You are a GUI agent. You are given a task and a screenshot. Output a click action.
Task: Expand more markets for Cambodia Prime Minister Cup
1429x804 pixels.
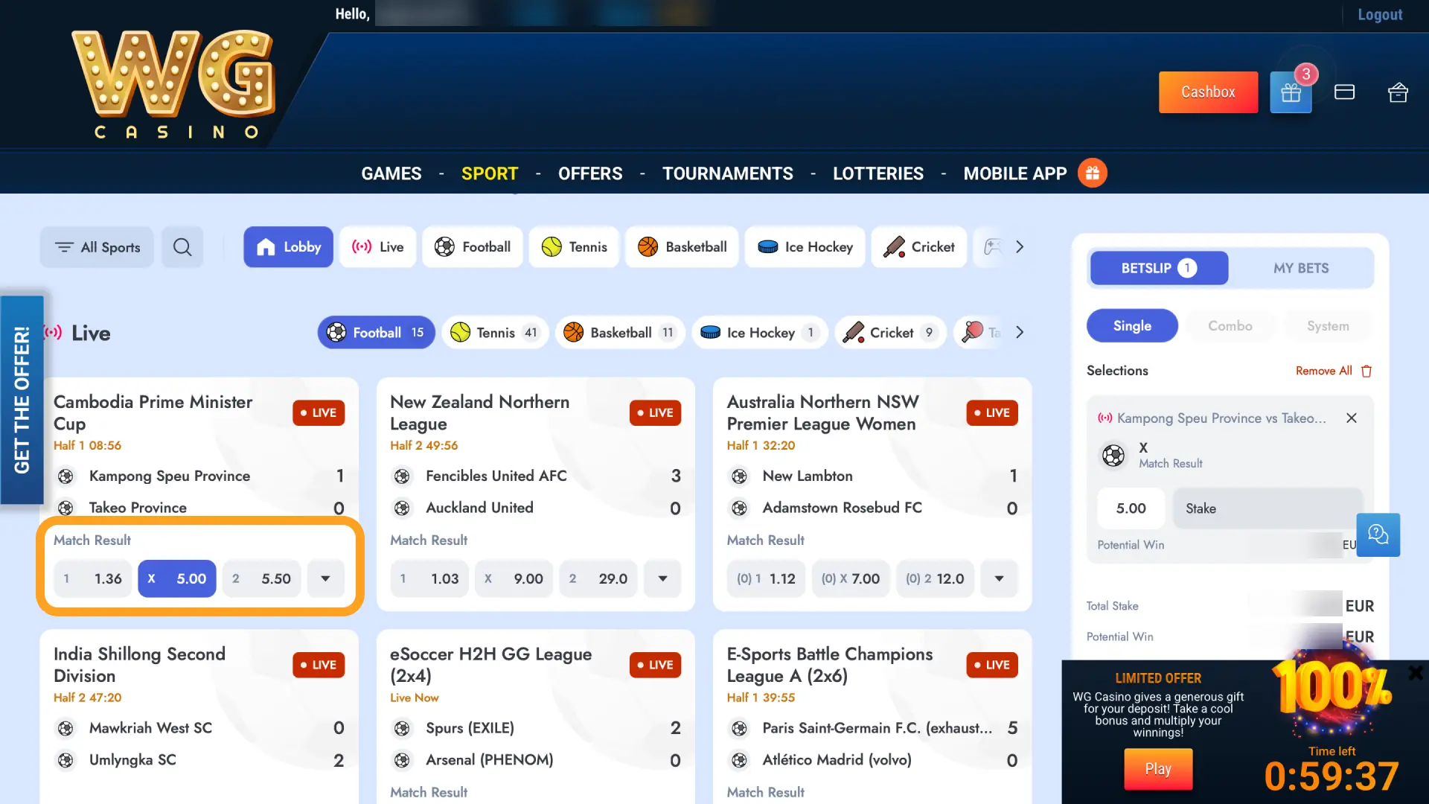click(x=325, y=578)
